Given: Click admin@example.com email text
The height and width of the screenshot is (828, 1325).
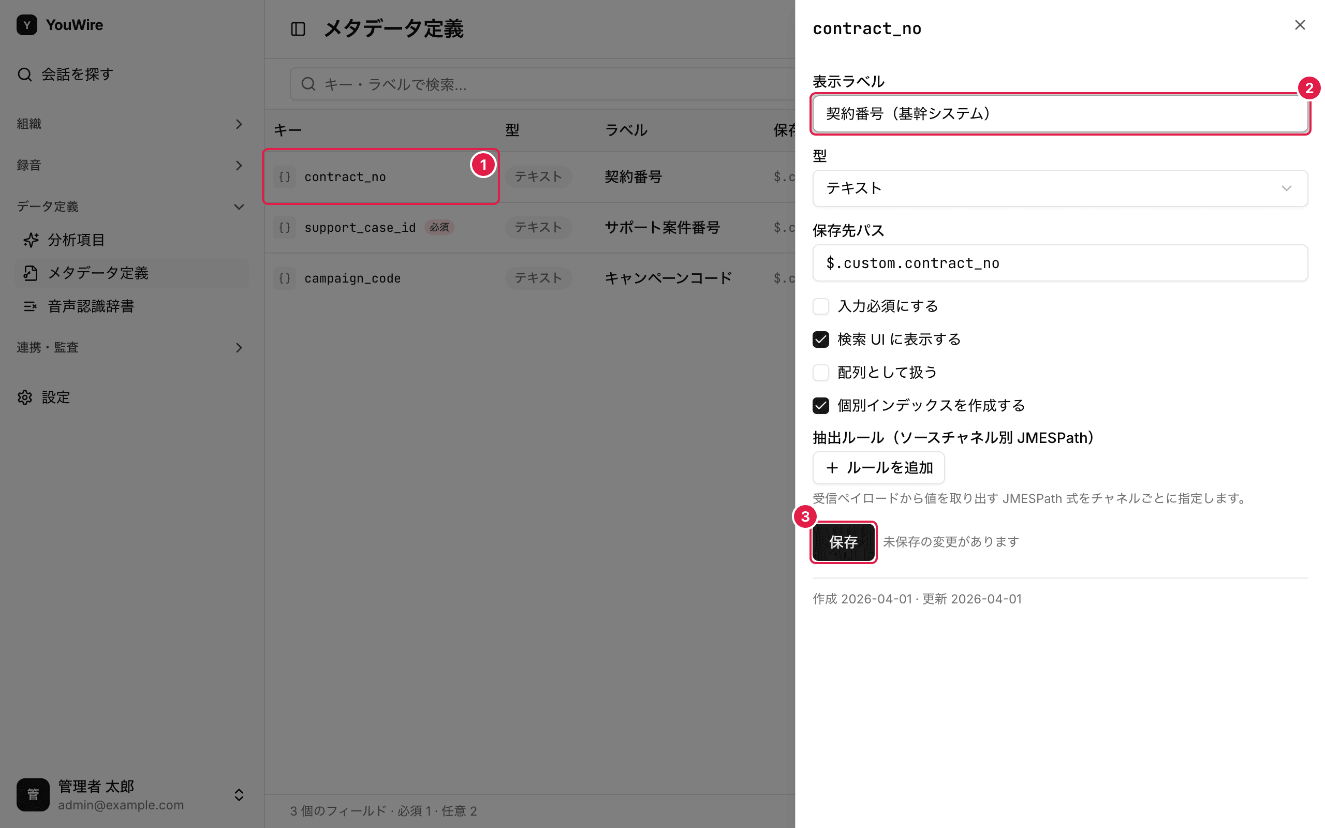Looking at the screenshot, I should point(121,805).
